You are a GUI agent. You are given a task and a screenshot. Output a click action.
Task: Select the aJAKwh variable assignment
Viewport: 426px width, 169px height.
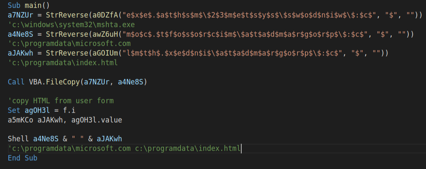(198, 54)
